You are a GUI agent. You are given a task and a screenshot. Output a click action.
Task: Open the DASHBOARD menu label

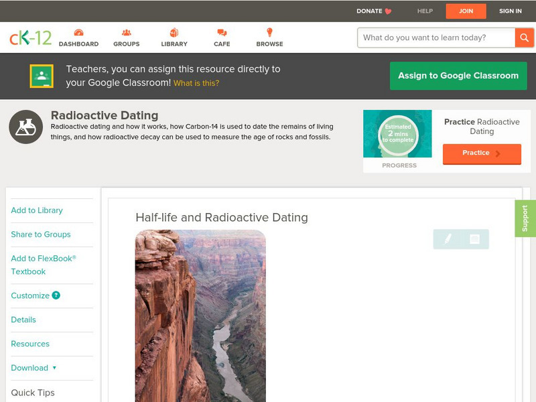tap(78, 44)
